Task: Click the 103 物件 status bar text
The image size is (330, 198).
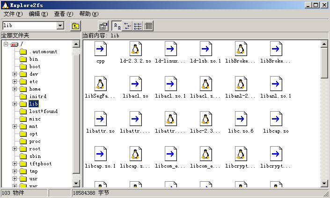Action: tap(13, 193)
